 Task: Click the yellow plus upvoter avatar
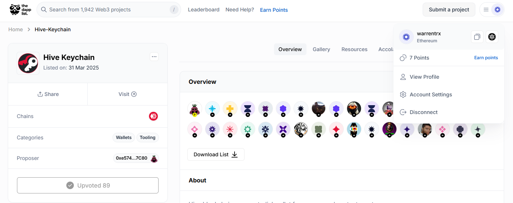pyautogui.click(x=230, y=108)
